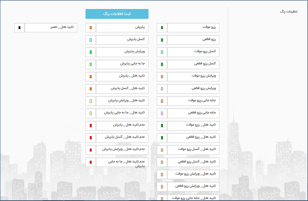This screenshot has height=201, width=308.
Task: Select the کنسل رزرو موقت field
Action: pos(193,52)
